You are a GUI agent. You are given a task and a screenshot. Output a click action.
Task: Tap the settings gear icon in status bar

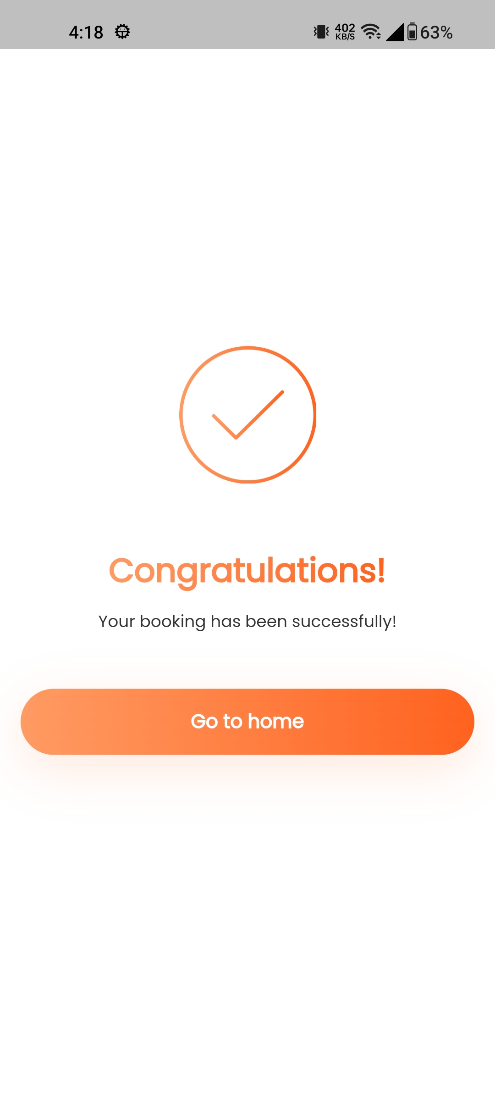pos(122,32)
